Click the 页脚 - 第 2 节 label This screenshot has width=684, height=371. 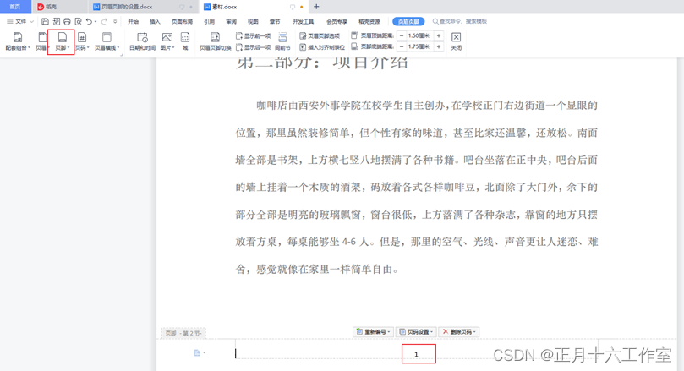pos(183,333)
